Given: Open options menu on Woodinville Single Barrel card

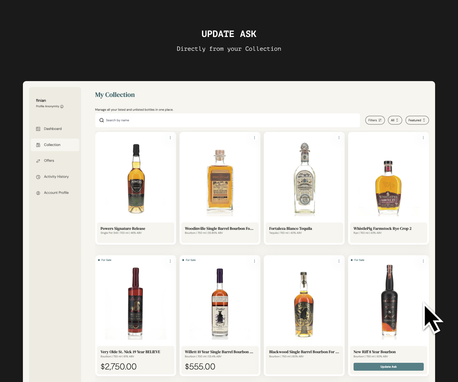Looking at the screenshot, I should pos(254,138).
